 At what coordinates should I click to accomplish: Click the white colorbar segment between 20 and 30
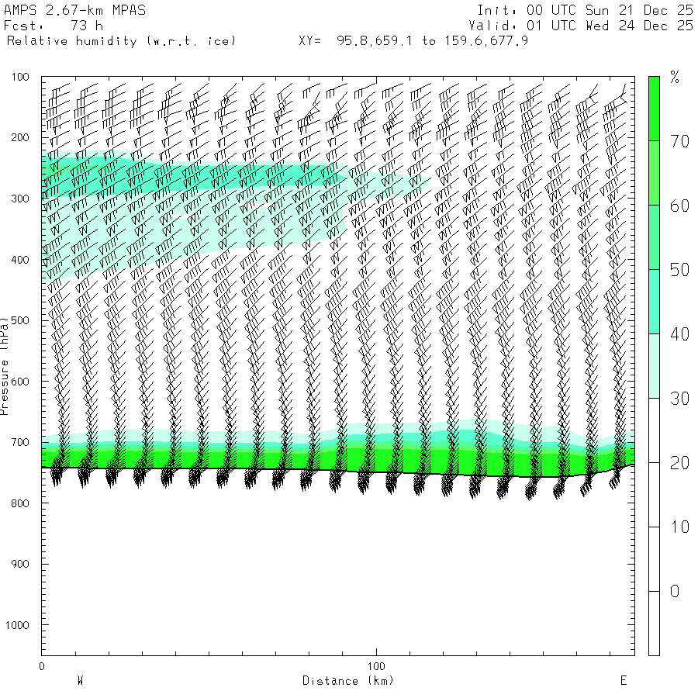click(654, 430)
